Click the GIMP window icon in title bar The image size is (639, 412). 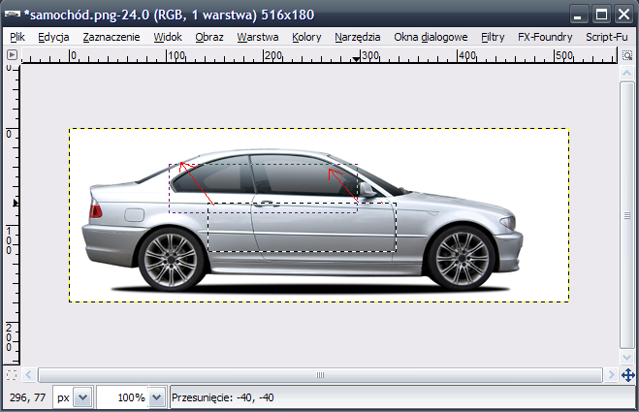point(12,14)
